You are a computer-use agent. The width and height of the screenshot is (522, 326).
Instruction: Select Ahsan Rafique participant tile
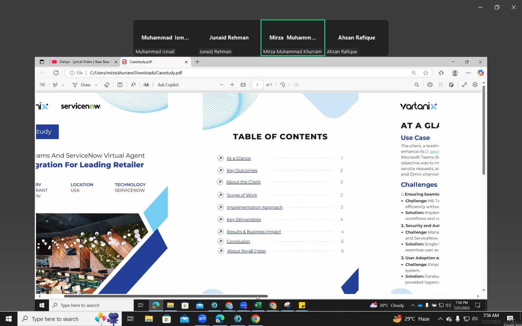click(357, 38)
